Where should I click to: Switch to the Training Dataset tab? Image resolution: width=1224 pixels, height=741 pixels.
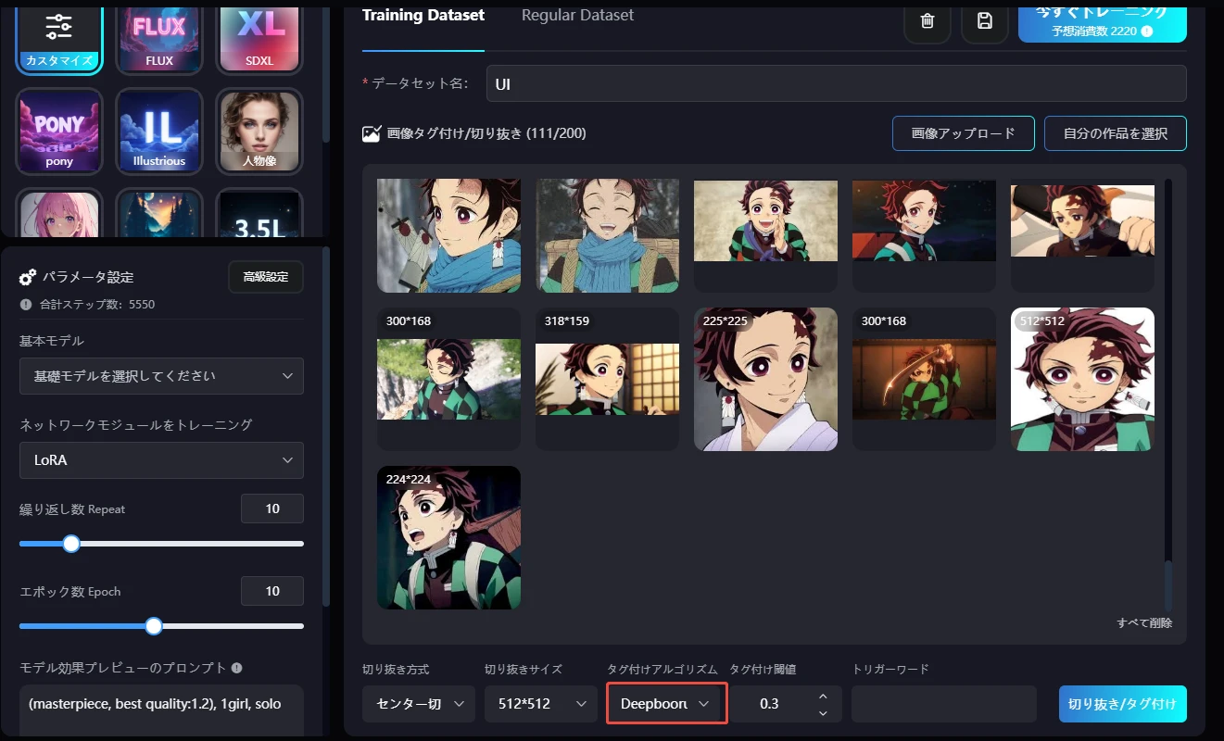(423, 16)
